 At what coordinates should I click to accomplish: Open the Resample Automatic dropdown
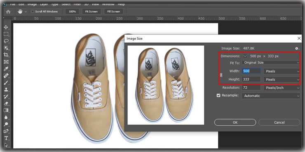pyautogui.click(x=271, y=96)
